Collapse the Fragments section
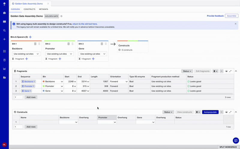The width and height of the screenshot is (240, 149). click(235, 71)
